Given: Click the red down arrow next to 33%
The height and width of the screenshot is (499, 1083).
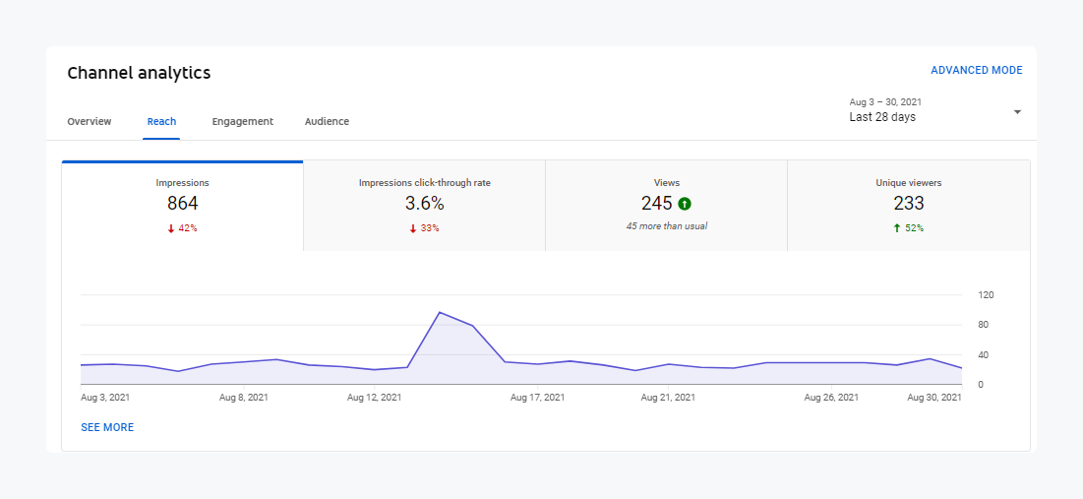Looking at the screenshot, I should tap(413, 228).
